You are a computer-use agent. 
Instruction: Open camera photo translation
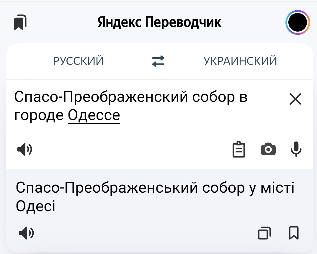pos(268,150)
